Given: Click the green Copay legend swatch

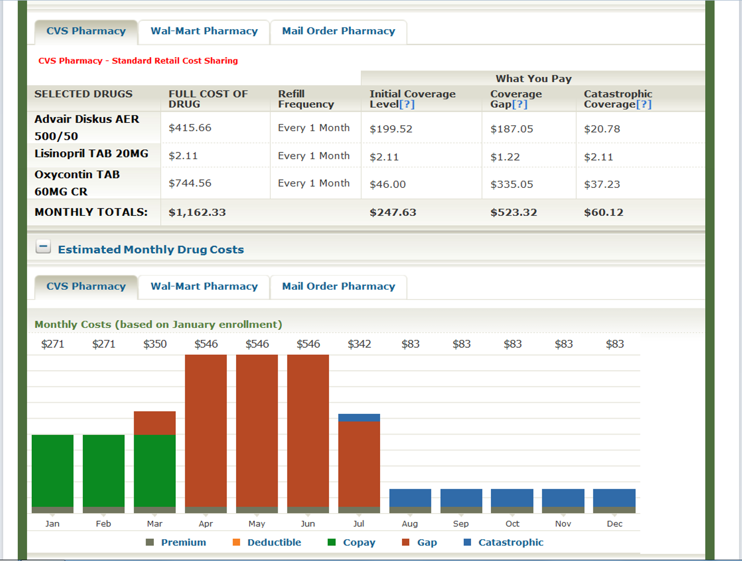Looking at the screenshot, I should point(332,542).
